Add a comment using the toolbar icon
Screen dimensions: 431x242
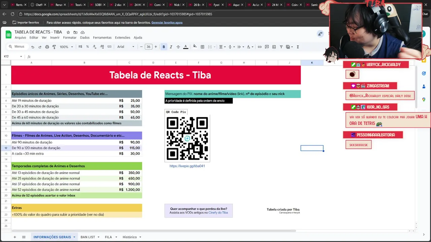point(267,47)
